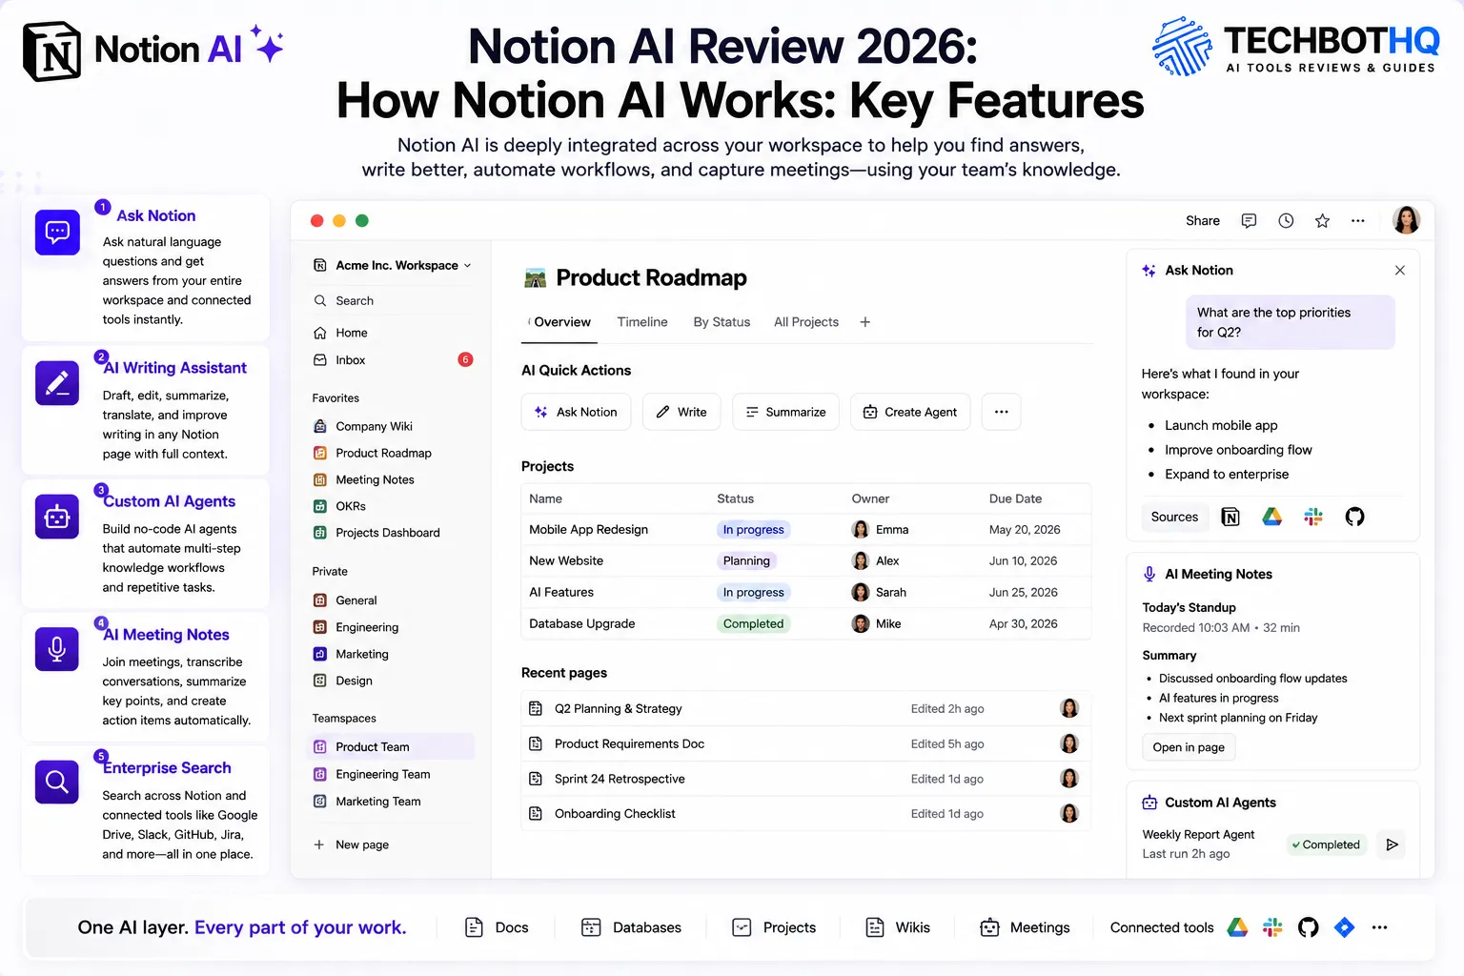Viewport: 1464px width, 976px height.
Task: Create a New page from the sidebar
Action: point(351,844)
